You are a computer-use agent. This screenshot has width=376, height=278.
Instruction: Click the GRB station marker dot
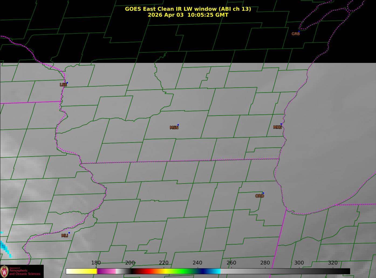pyautogui.click(x=299, y=32)
